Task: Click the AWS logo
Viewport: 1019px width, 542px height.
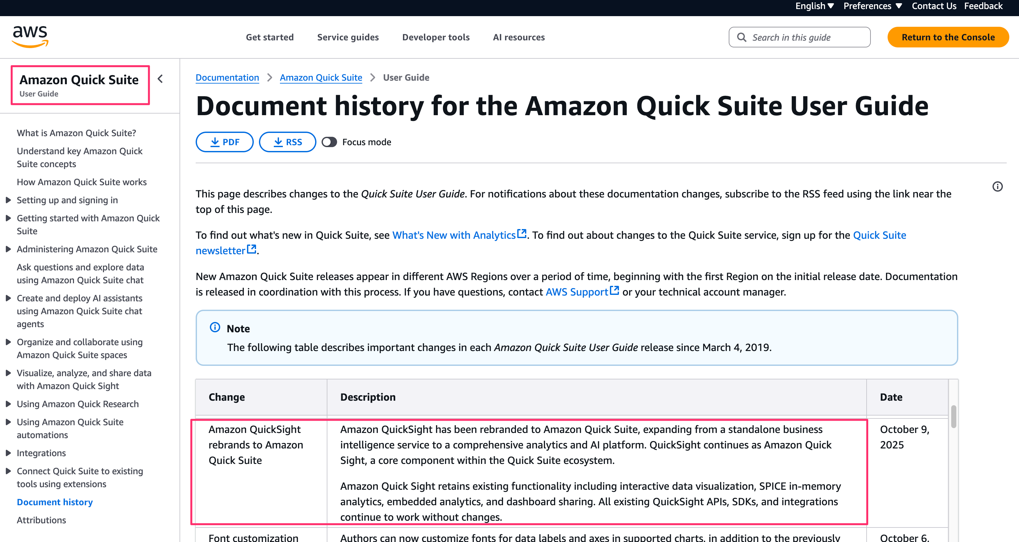Action: click(x=30, y=36)
